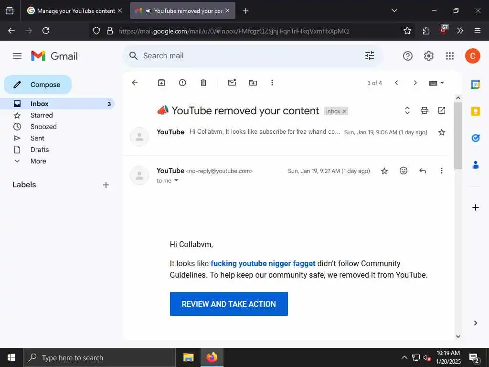Open input tools dropdown arrow
Screen dimensions: 489x367
click(x=442, y=83)
